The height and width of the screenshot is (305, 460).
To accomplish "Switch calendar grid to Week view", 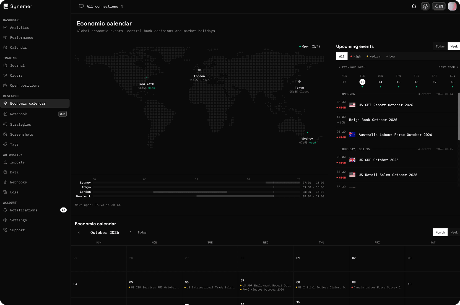I will [x=454, y=232].
